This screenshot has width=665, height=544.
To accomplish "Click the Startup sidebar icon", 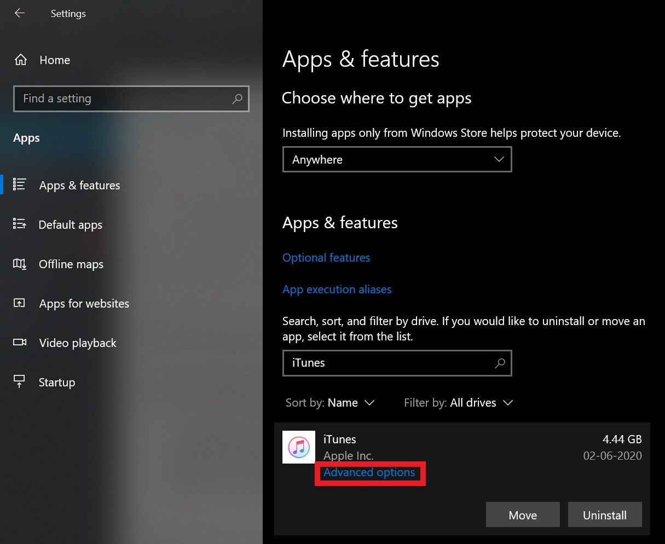I will (20, 382).
